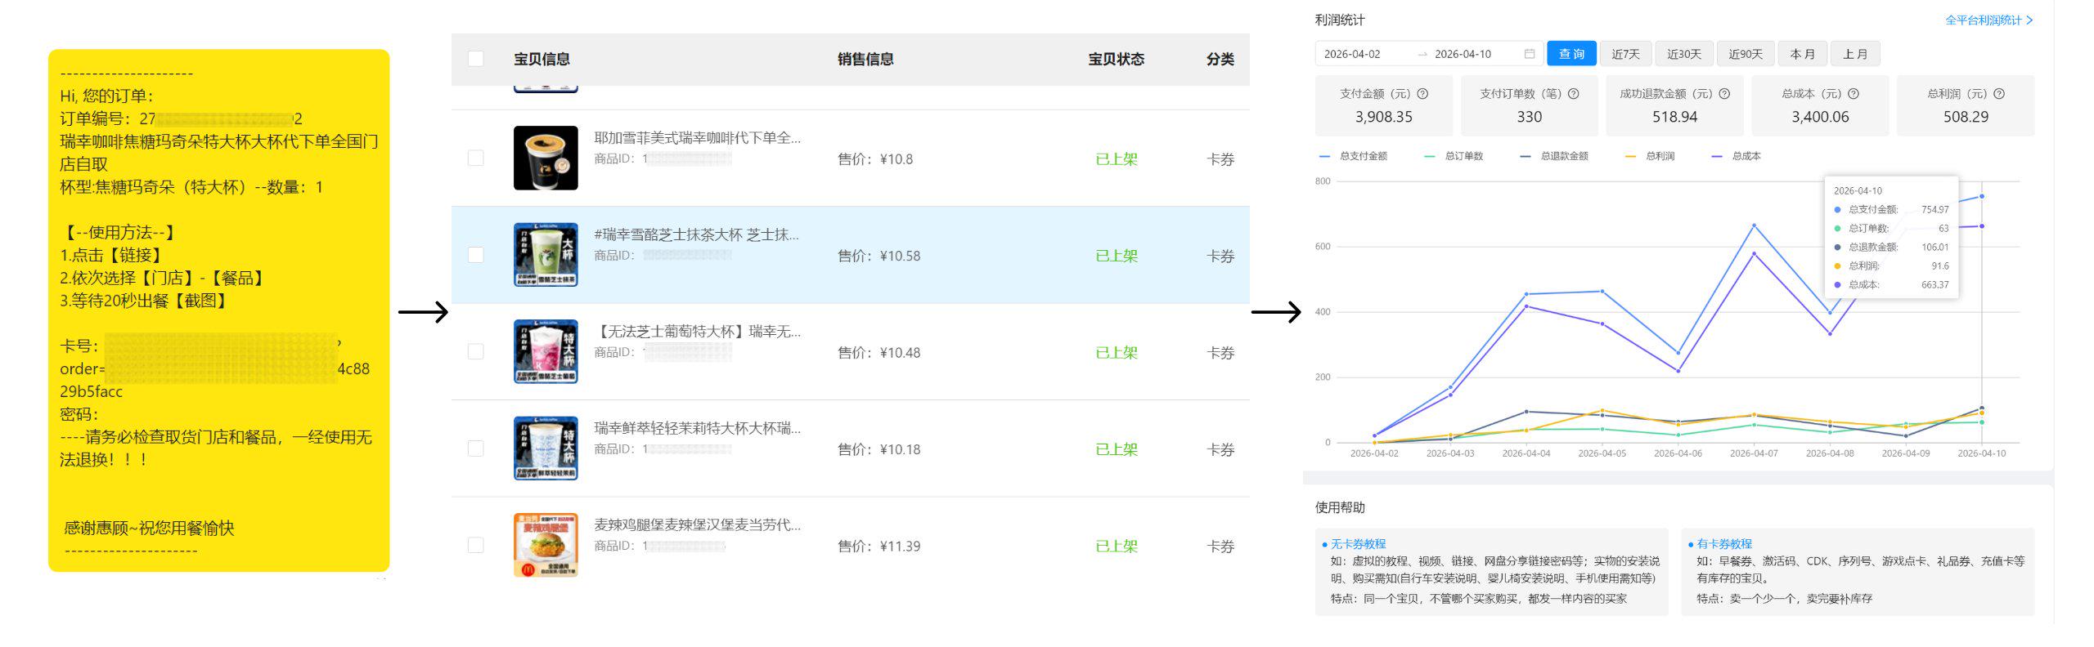Open the 无卡券教程 help link
The image size is (2094, 647).
pos(1358,544)
